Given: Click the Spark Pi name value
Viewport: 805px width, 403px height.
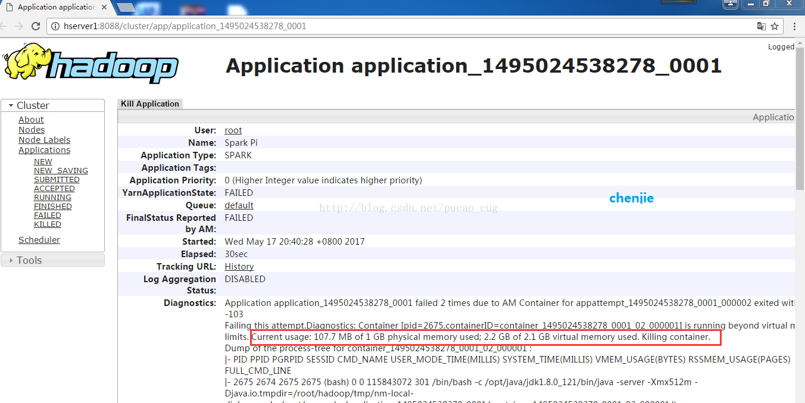Looking at the screenshot, I should click(241, 143).
